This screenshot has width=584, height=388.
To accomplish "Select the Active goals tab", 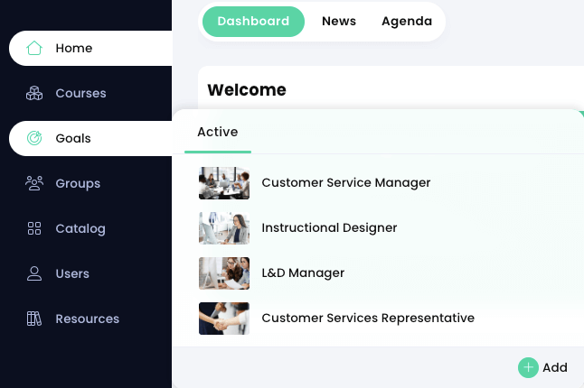I will pyautogui.click(x=218, y=132).
